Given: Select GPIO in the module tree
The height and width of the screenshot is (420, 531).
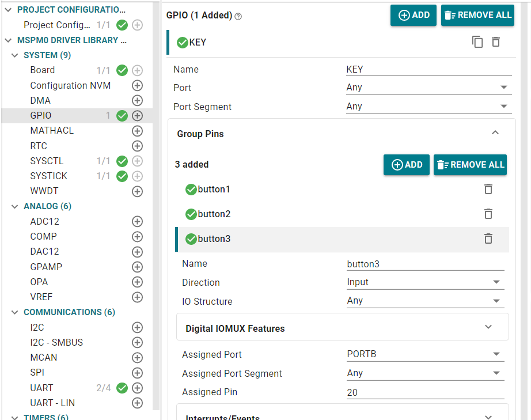Looking at the screenshot, I should (41, 115).
